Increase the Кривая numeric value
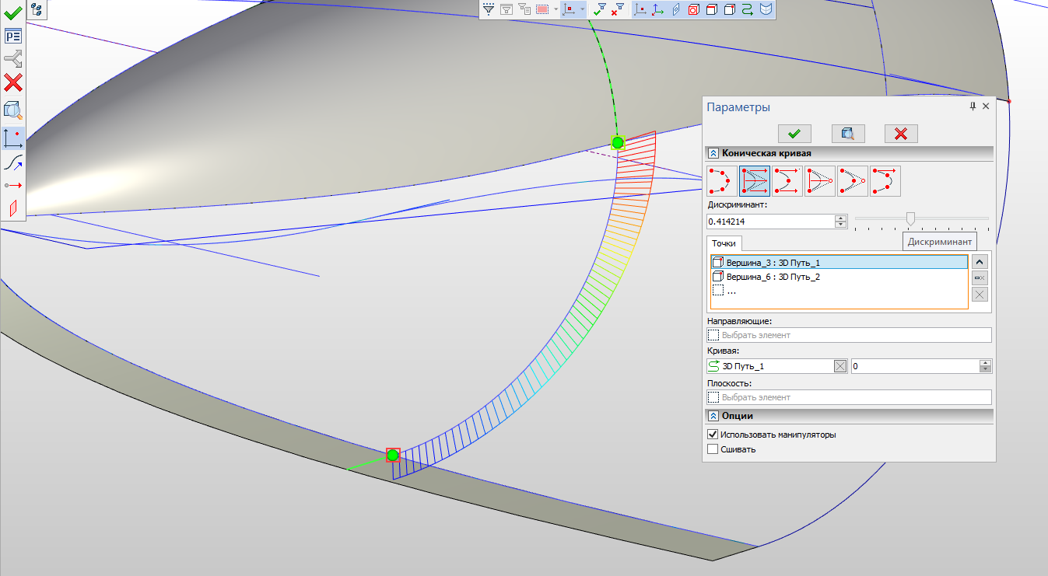Screen dimensions: 1048x576 coord(986,363)
